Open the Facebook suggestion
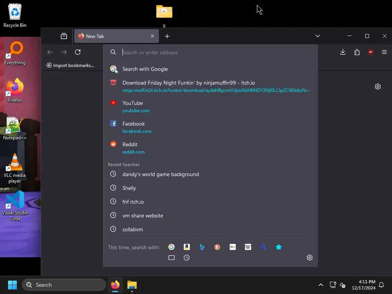Image resolution: width=392 pixels, height=294 pixels. pos(210,127)
